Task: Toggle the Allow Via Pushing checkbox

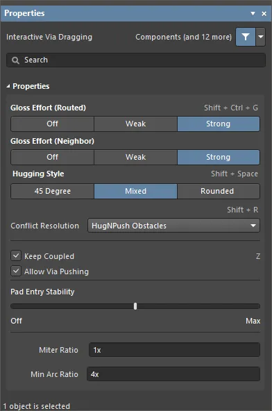Action: coord(16,271)
